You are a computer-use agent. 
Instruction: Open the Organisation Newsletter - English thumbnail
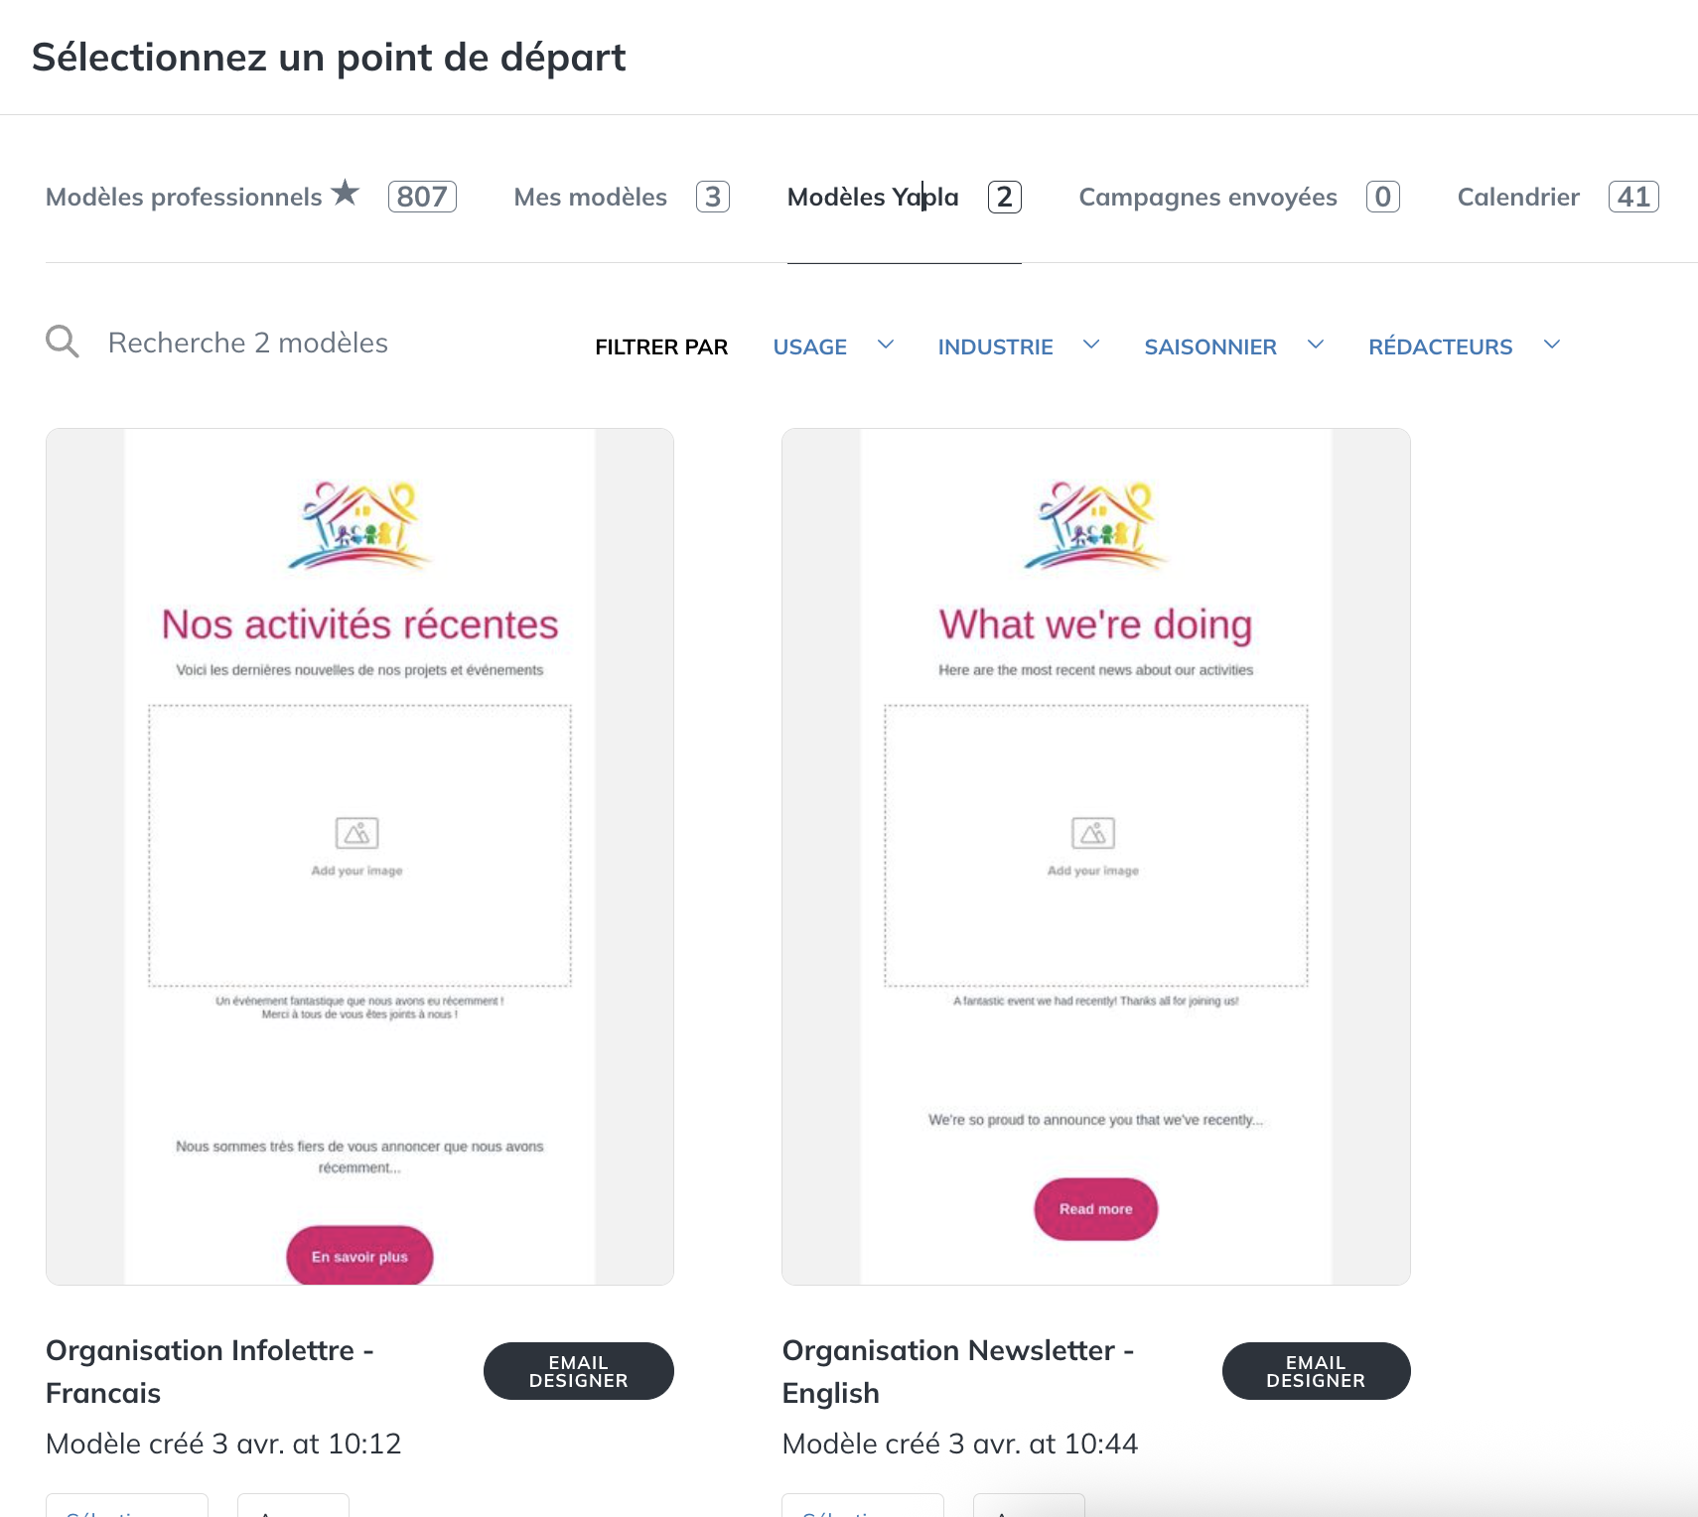pyautogui.click(x=1096, y=857)
